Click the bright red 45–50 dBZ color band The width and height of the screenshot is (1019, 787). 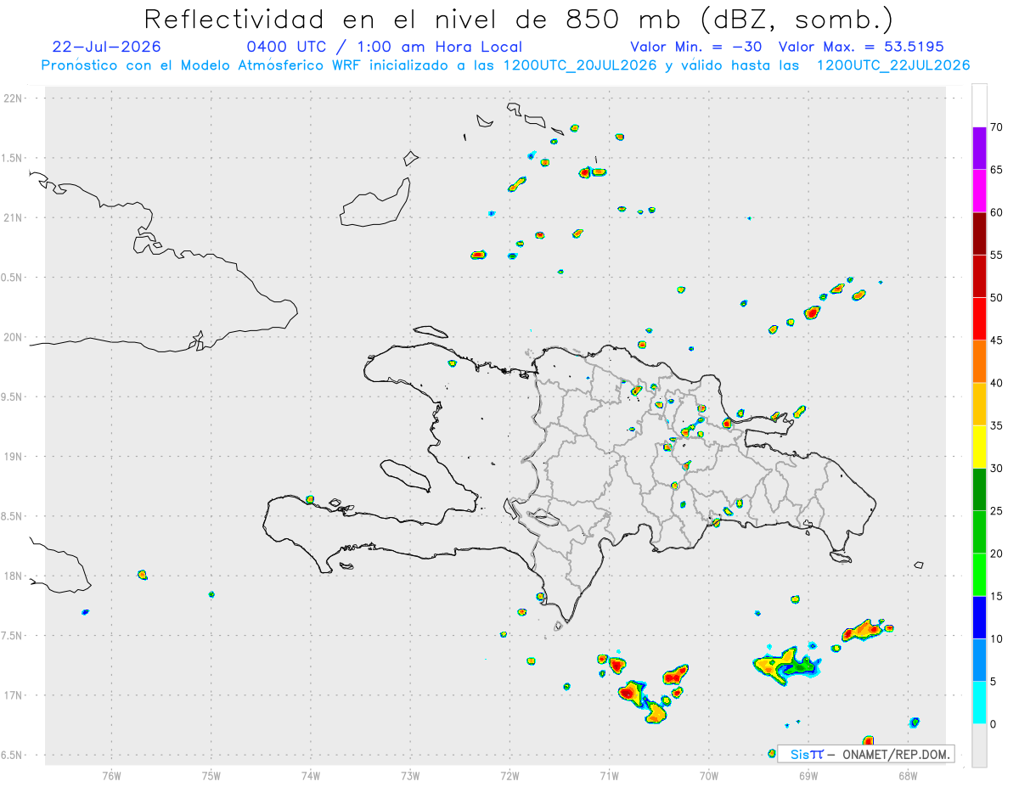point(979,319)
